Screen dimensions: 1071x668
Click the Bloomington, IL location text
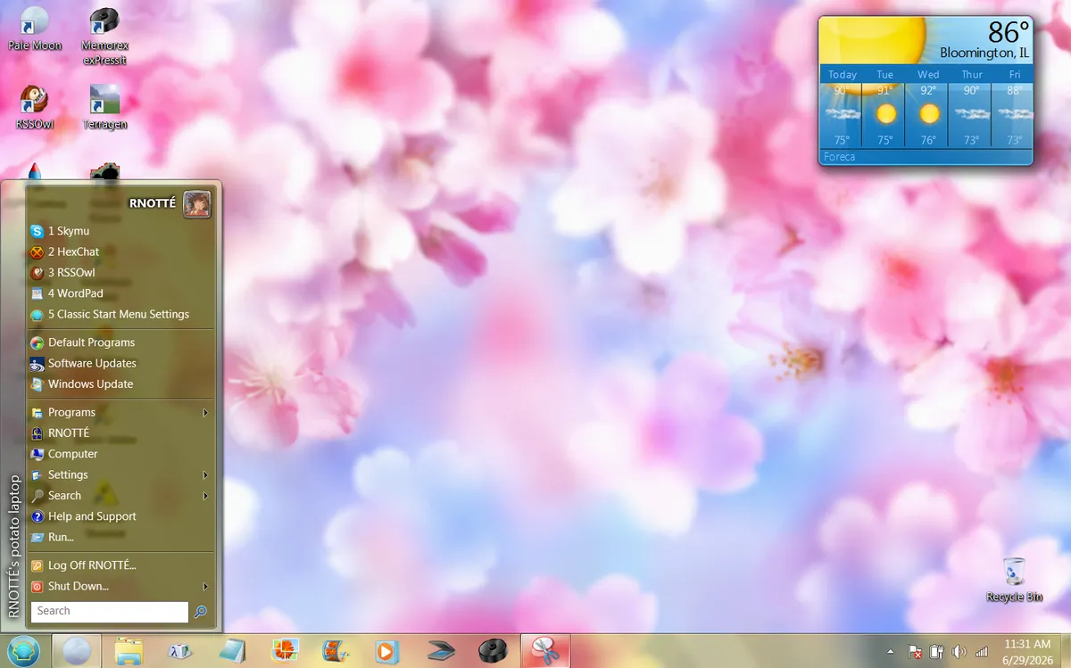pos(984,53)
